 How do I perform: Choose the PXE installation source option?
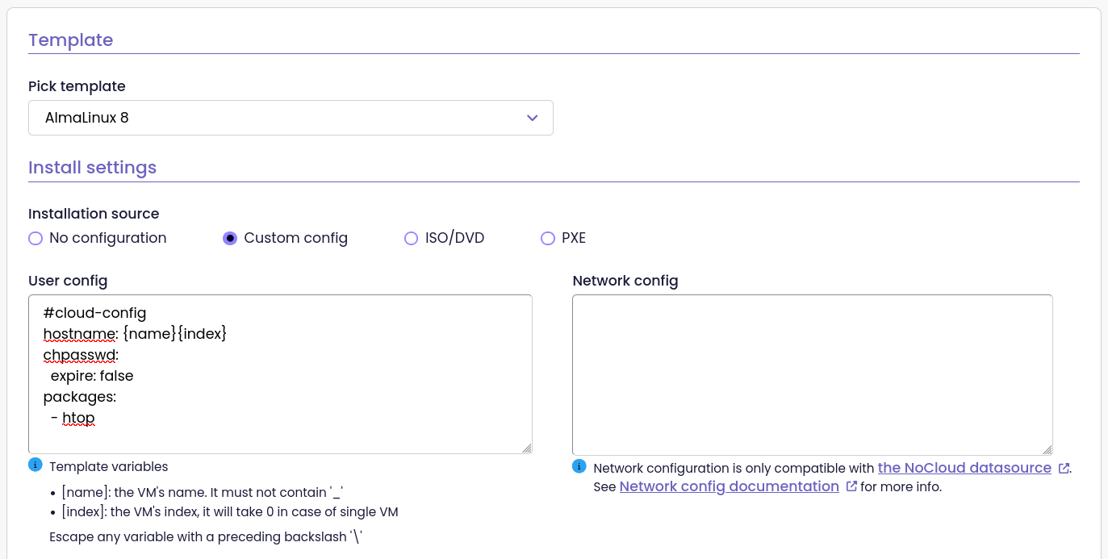point(548,238)
